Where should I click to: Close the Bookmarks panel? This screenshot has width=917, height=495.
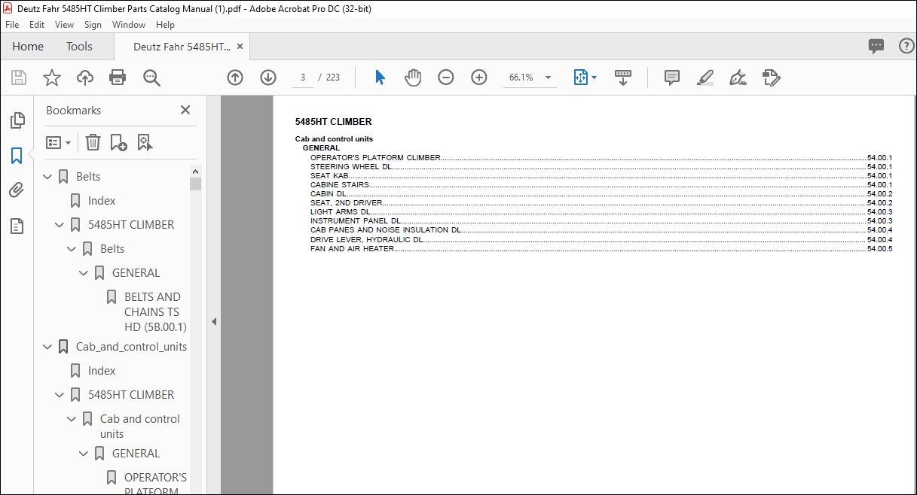[185, 110]
